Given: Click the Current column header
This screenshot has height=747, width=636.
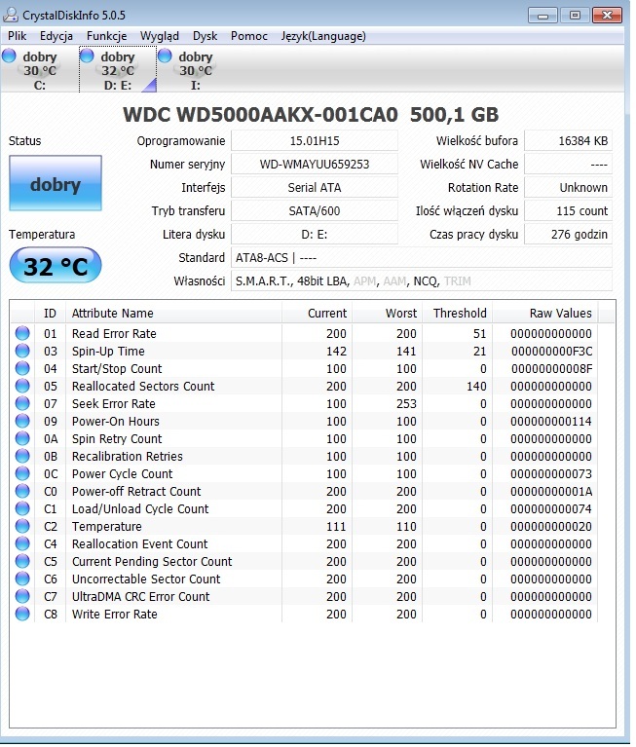Looking at the screenshot, I should click(317, 314).
